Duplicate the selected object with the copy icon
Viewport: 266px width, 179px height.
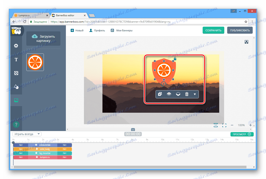pyautogui.click(x=160, y=94)
